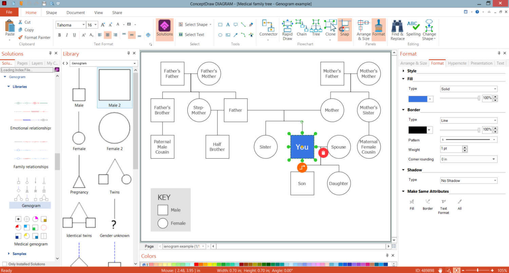Click Select Shape button

[x=195, y=25]
